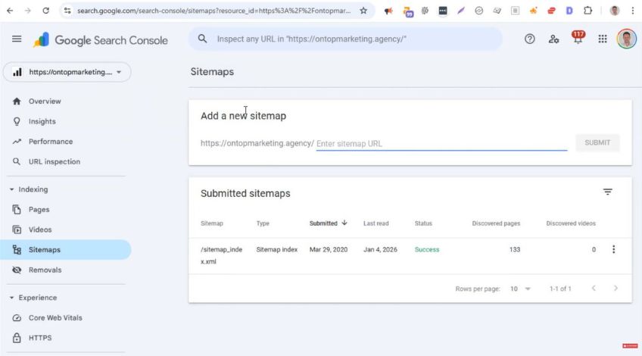
Task: Select Sitemaps in the sidebar
Action: [x=66, y=249]
